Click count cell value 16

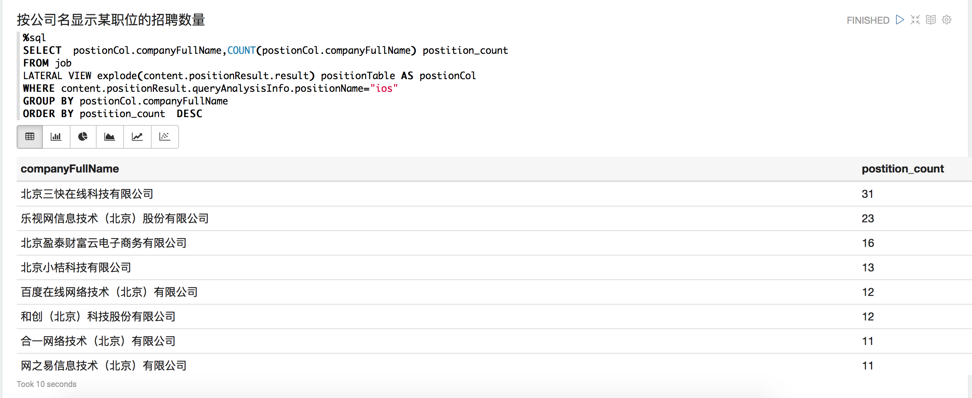click(867, 243)
